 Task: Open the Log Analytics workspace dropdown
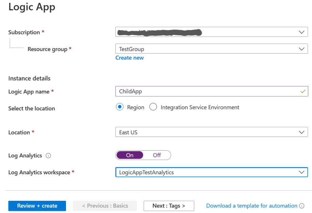(x=211, y=172)
